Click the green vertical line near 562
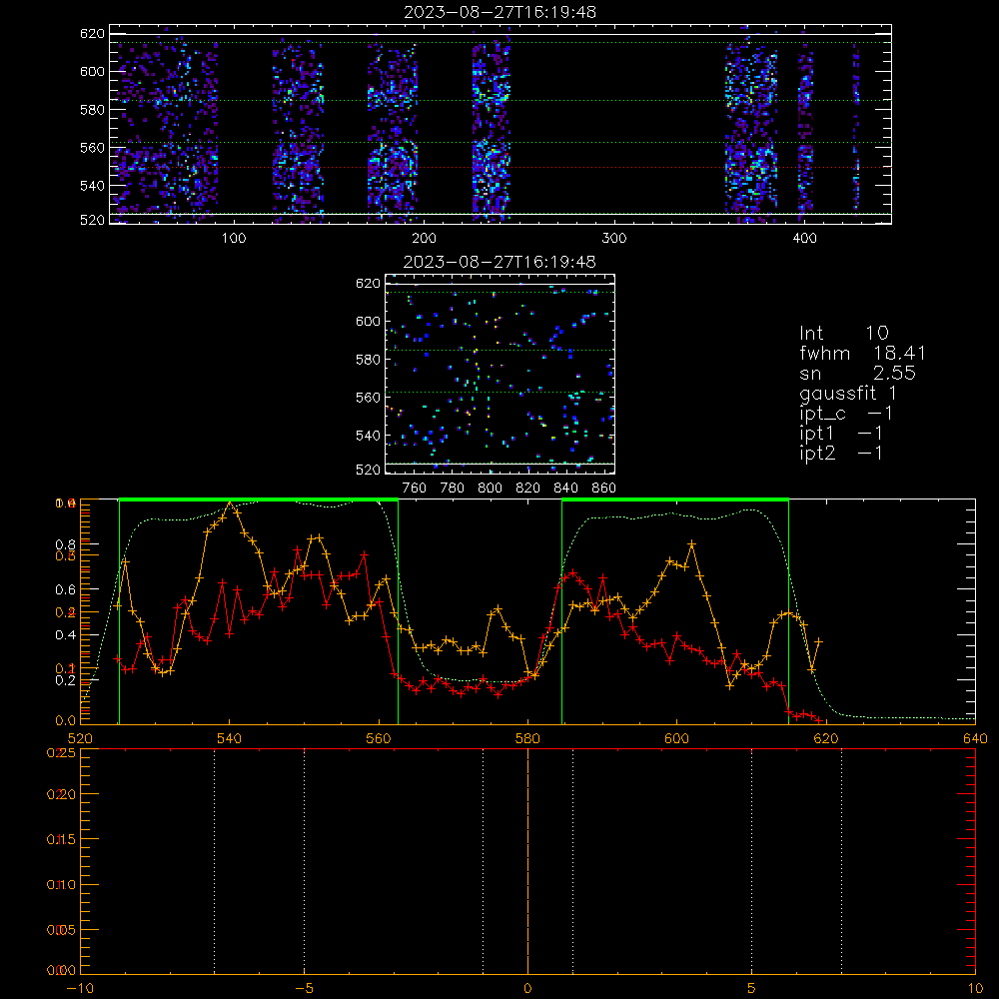Viewport: 999px width, 999px height. click(399, 611)
